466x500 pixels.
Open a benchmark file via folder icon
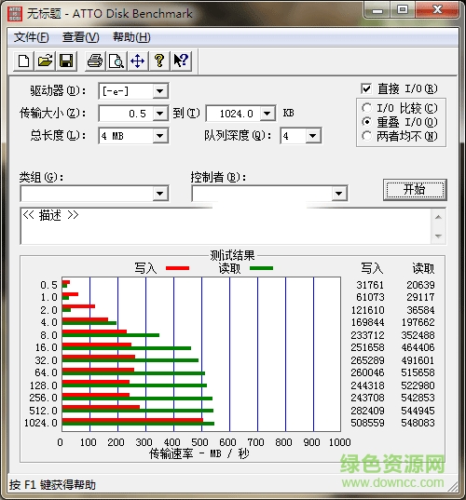[45, 61]
